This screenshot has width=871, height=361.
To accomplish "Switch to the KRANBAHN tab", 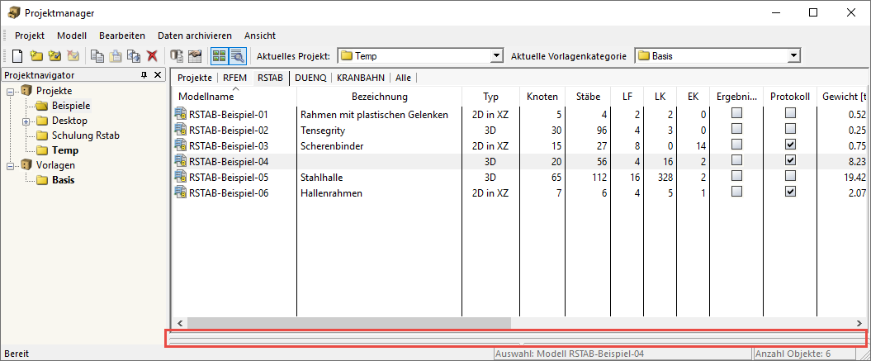I will point(361,78).
